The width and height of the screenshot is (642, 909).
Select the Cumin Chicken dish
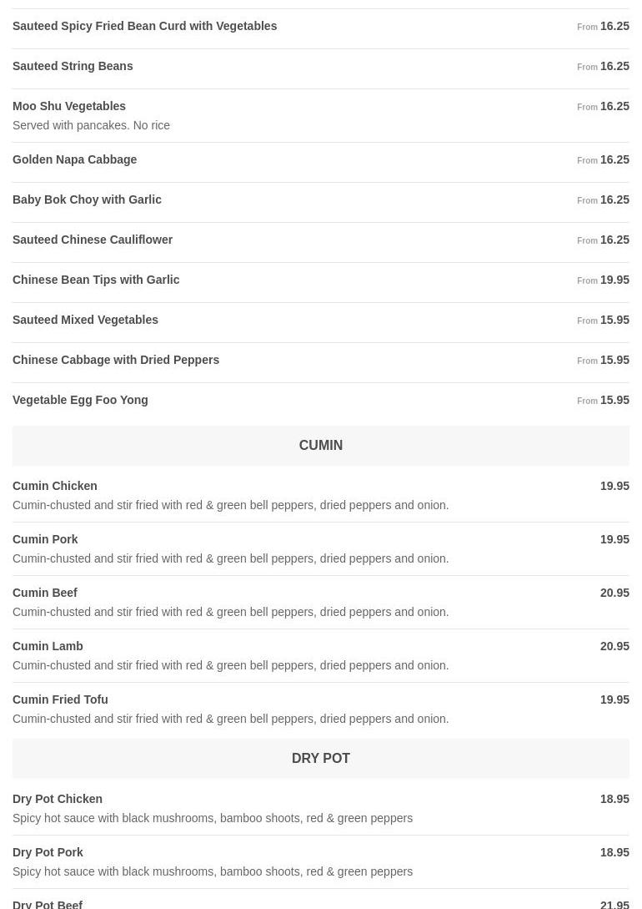55,487
